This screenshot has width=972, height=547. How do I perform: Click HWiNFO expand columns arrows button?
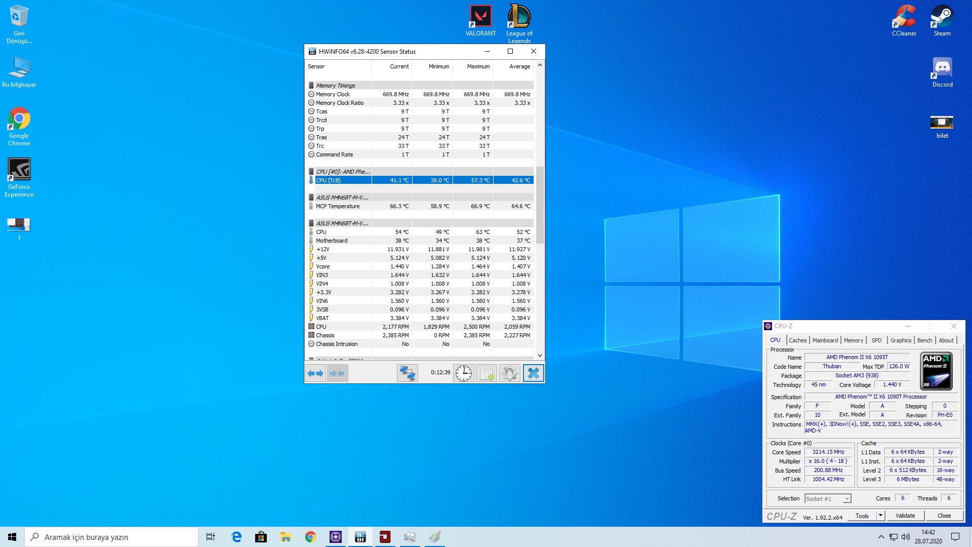click(315, 373)
